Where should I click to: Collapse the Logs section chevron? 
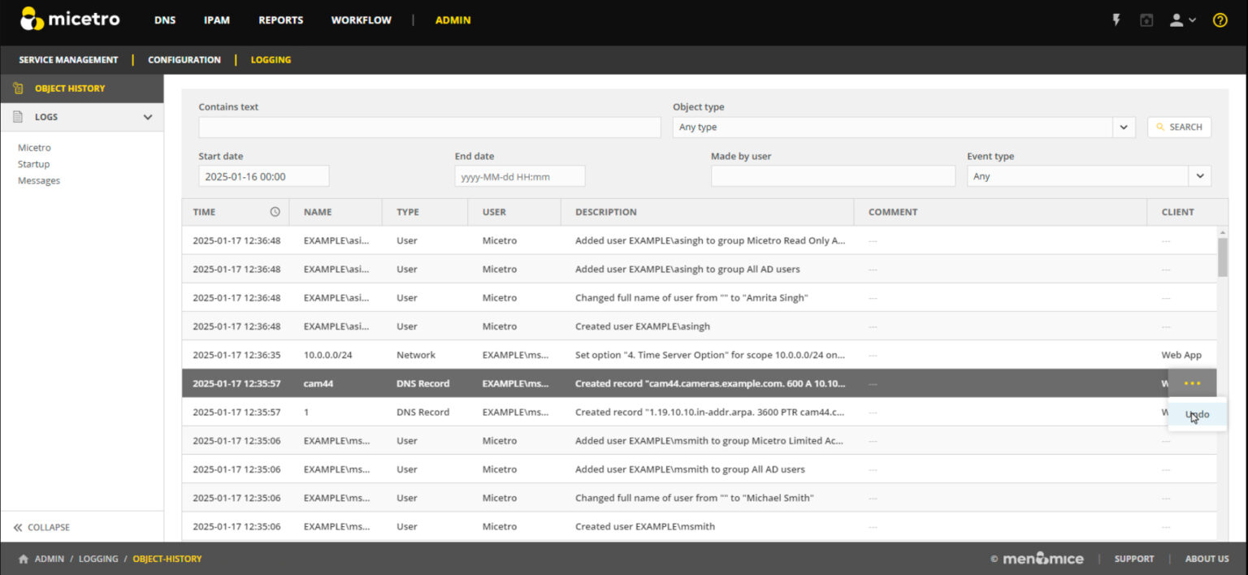147,116
